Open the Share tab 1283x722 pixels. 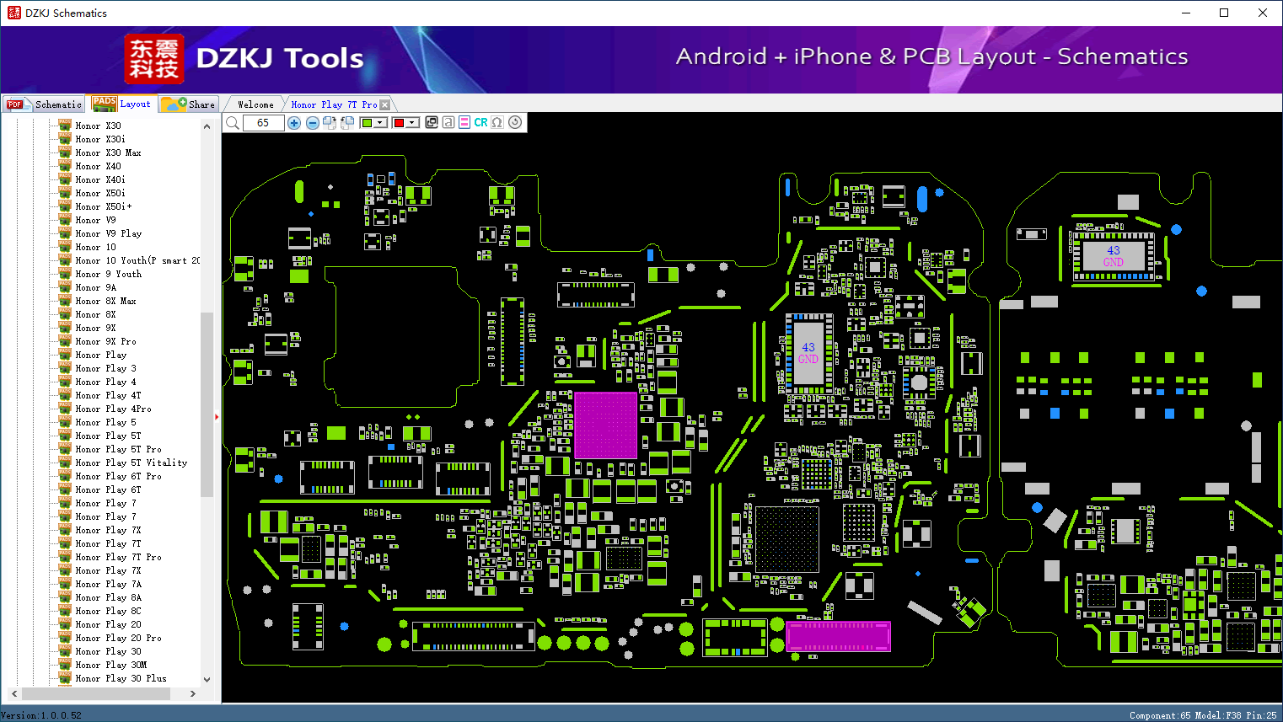189,104
